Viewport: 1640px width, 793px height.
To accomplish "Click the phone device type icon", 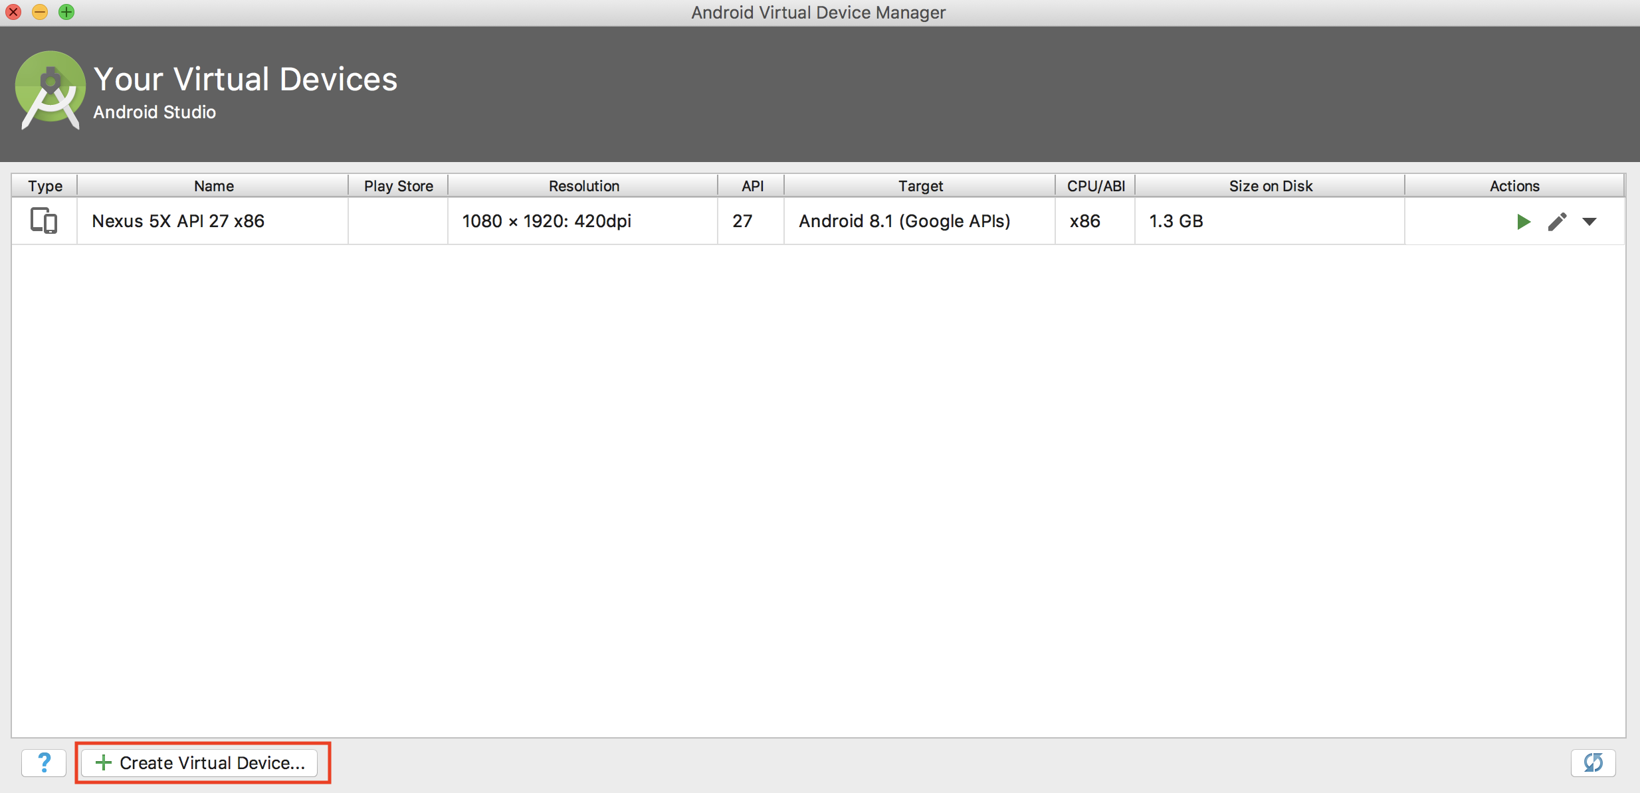I will click(x=44, y=220).
